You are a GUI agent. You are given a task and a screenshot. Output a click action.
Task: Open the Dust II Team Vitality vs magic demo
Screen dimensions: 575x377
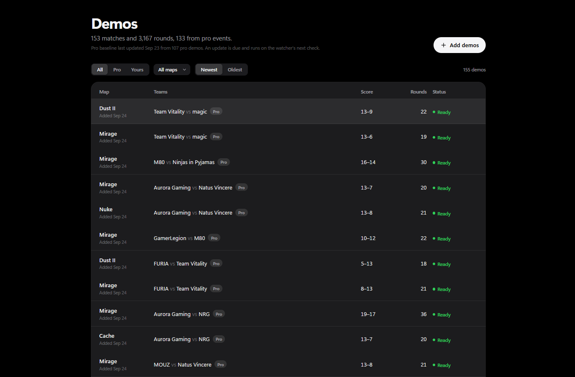pos(288,111)
